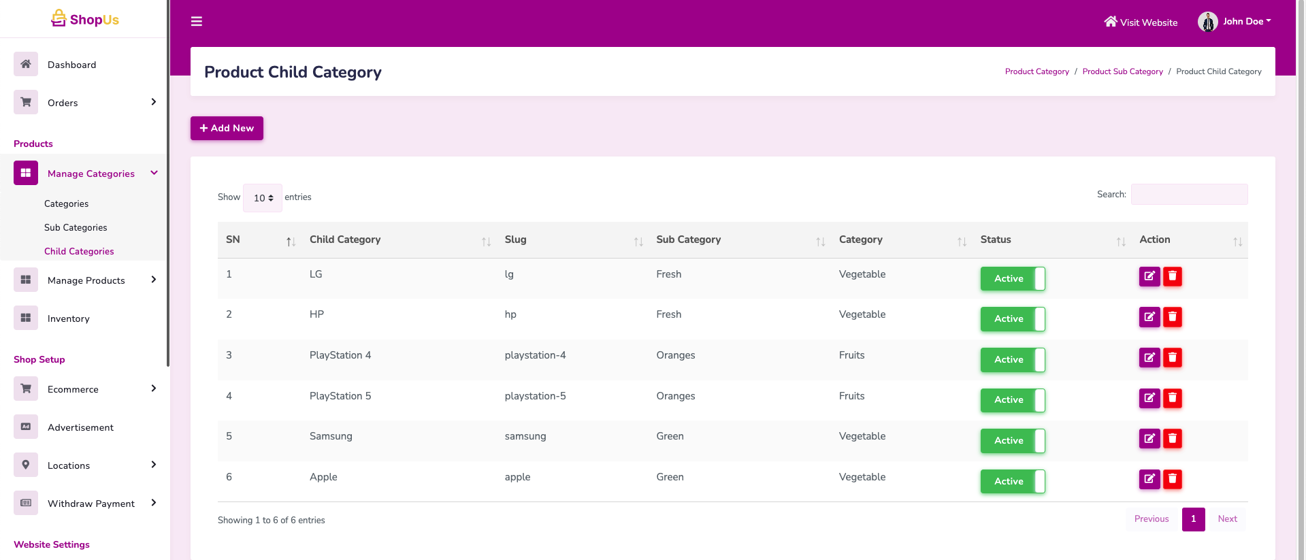Click the hamburger menu icon in header
Viewport: 1306px width, 560px height.
197,22
